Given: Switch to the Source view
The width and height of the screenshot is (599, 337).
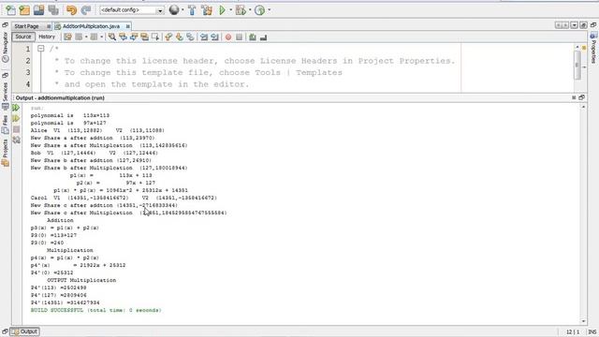Looking at the screenshot, I should point(22,37).
